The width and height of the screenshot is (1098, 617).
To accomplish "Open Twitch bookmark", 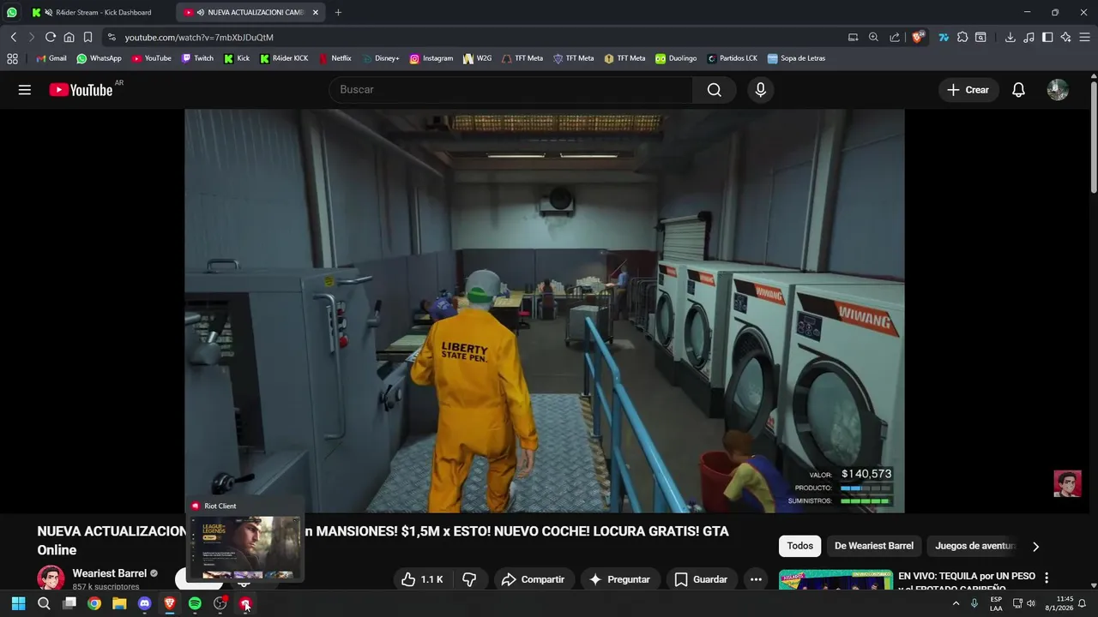I will tap(197, 58).
